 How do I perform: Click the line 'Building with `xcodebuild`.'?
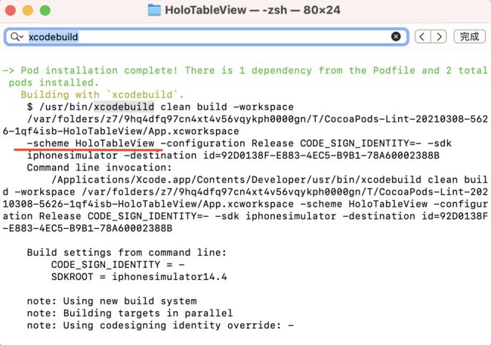tap(103, 94)
